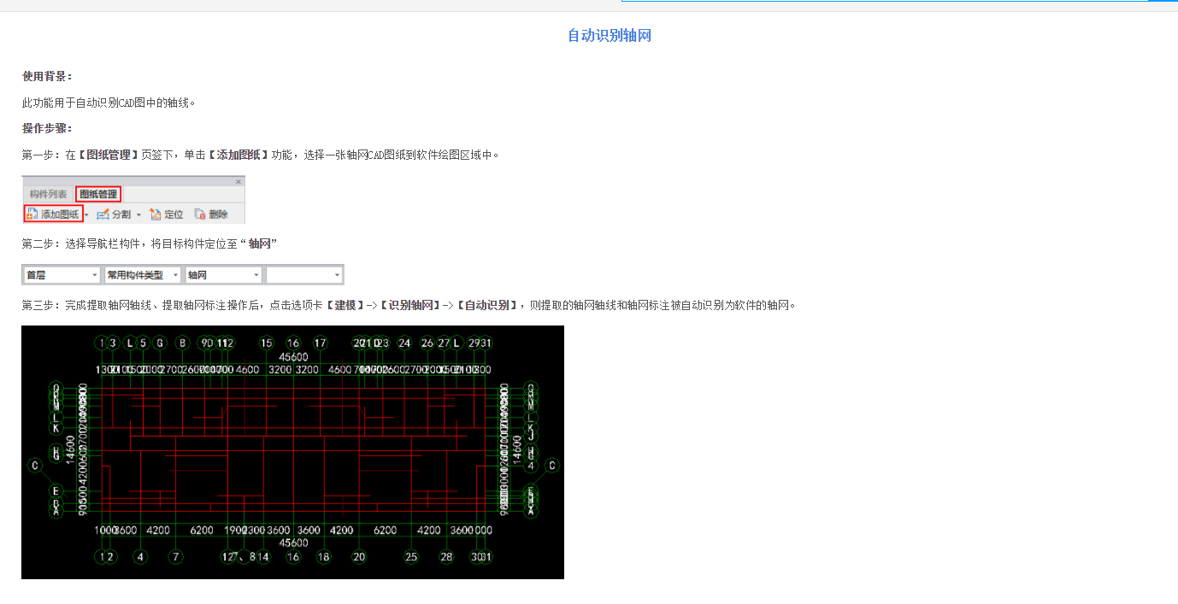Click the 定位 (locate) tool
1178x604 pixels.
click(166, 214)
